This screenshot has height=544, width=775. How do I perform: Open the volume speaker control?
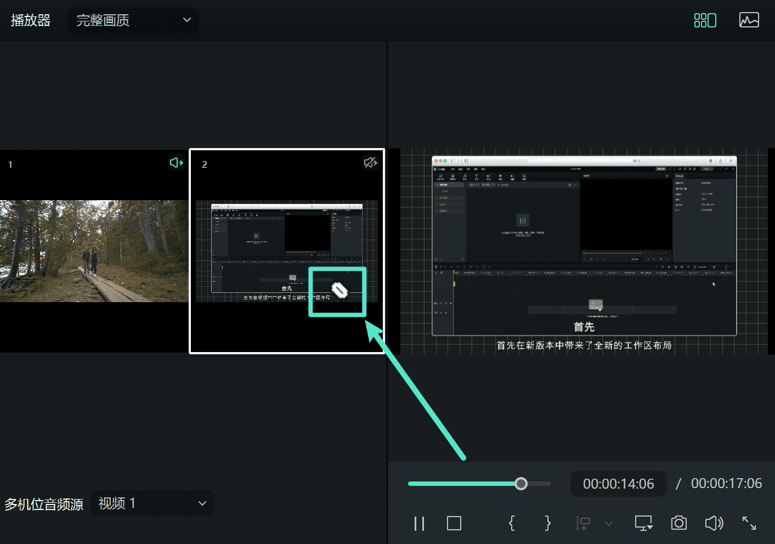point(714,523)
